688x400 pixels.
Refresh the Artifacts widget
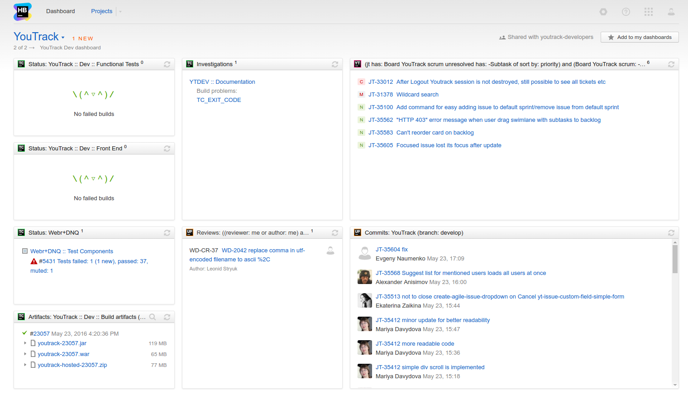coord(167,317)
